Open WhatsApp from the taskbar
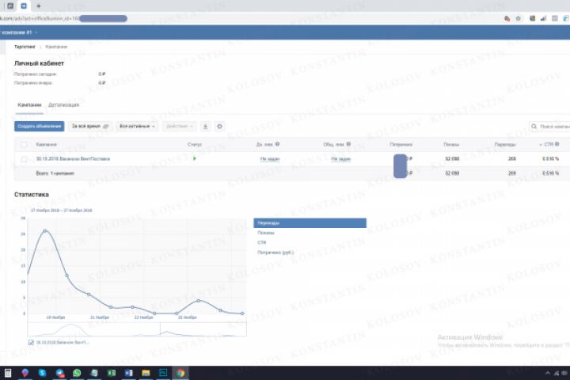 (x=77, y=373)
